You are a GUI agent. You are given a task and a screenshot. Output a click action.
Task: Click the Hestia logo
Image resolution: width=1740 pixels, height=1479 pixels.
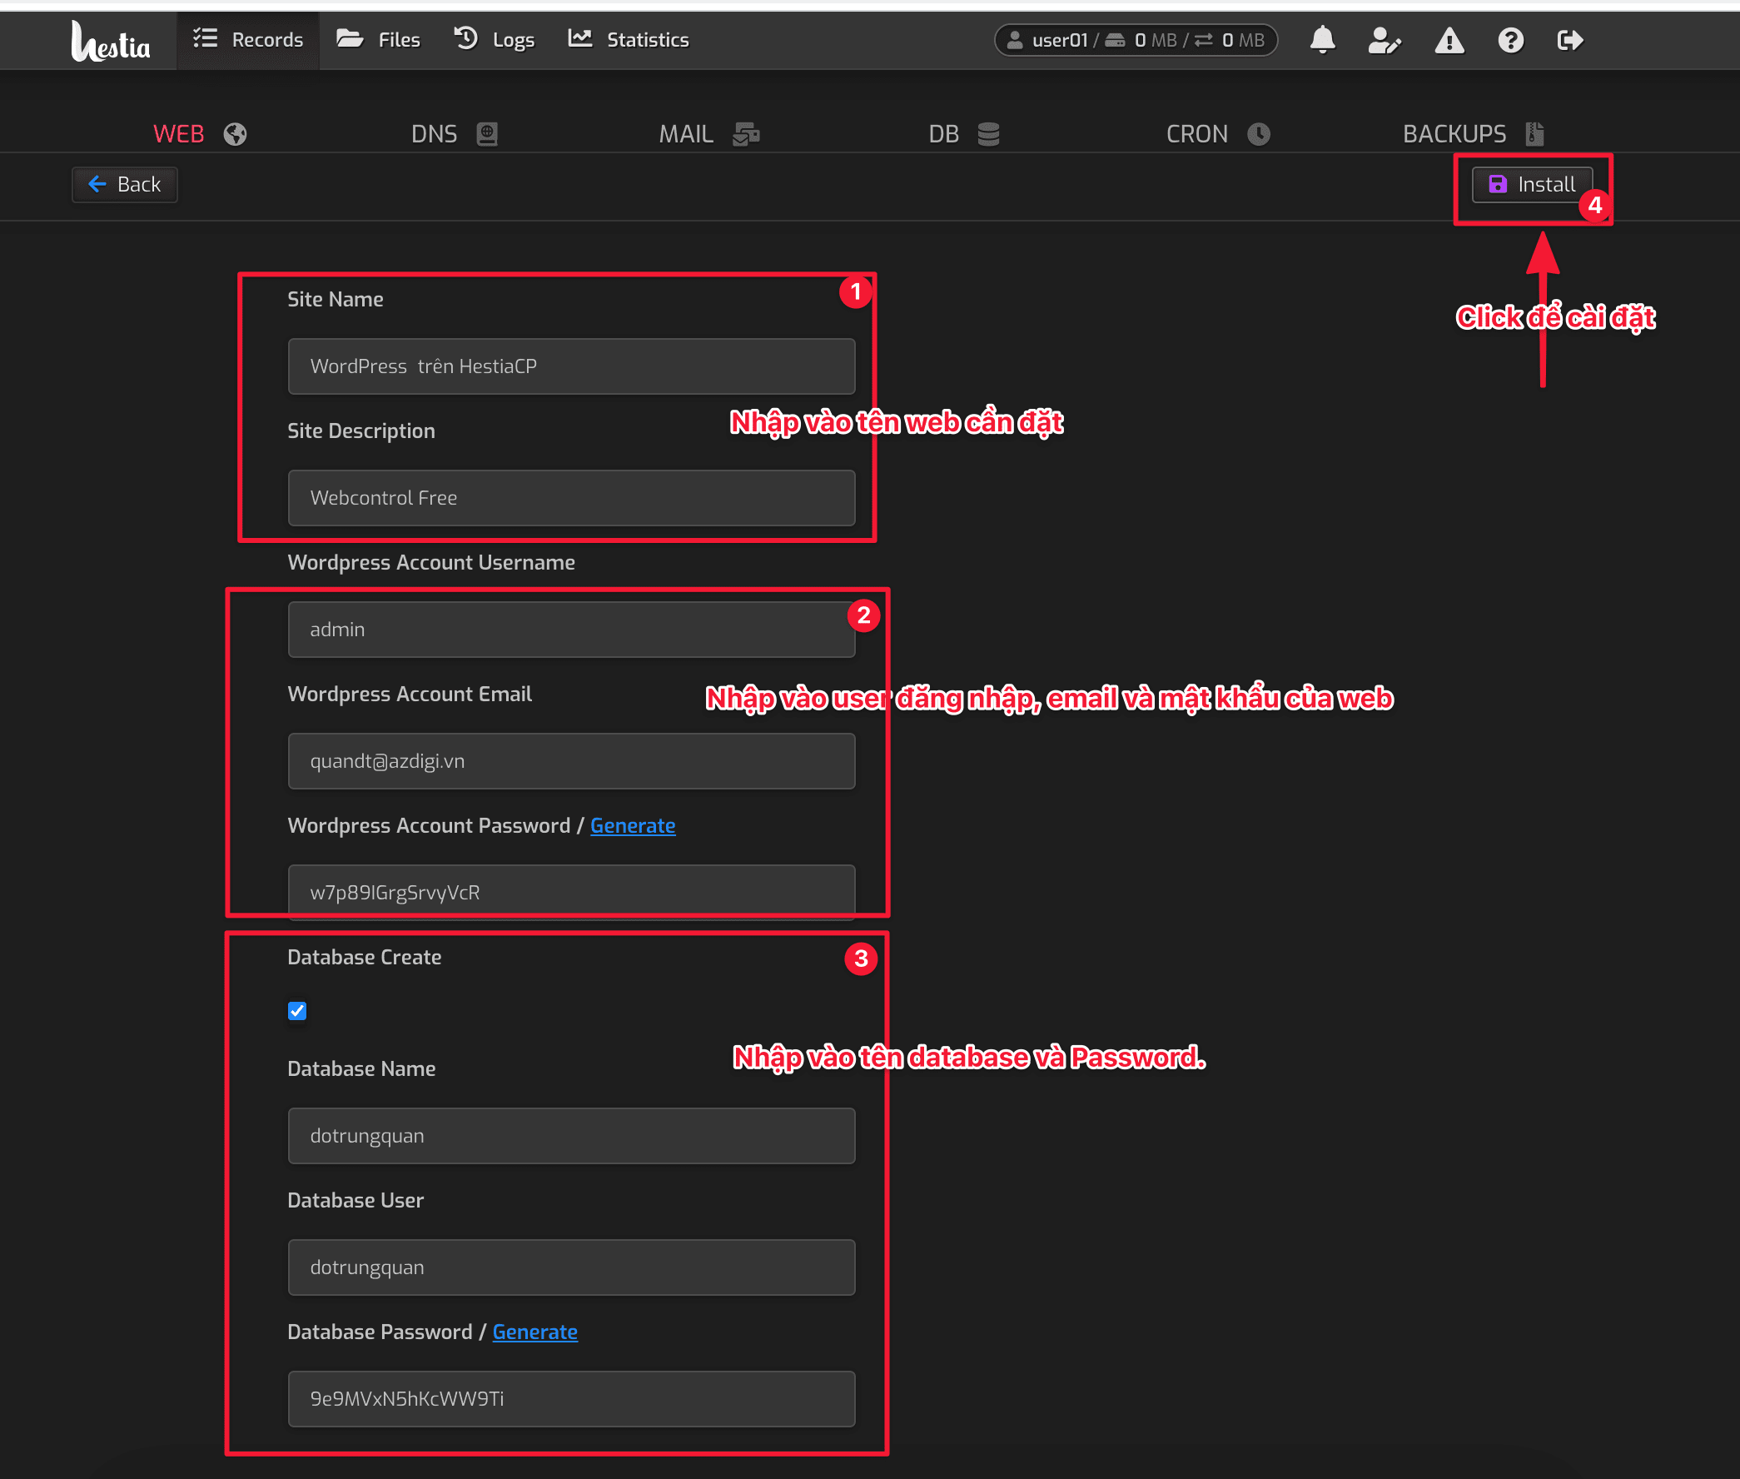pos(112,39)
